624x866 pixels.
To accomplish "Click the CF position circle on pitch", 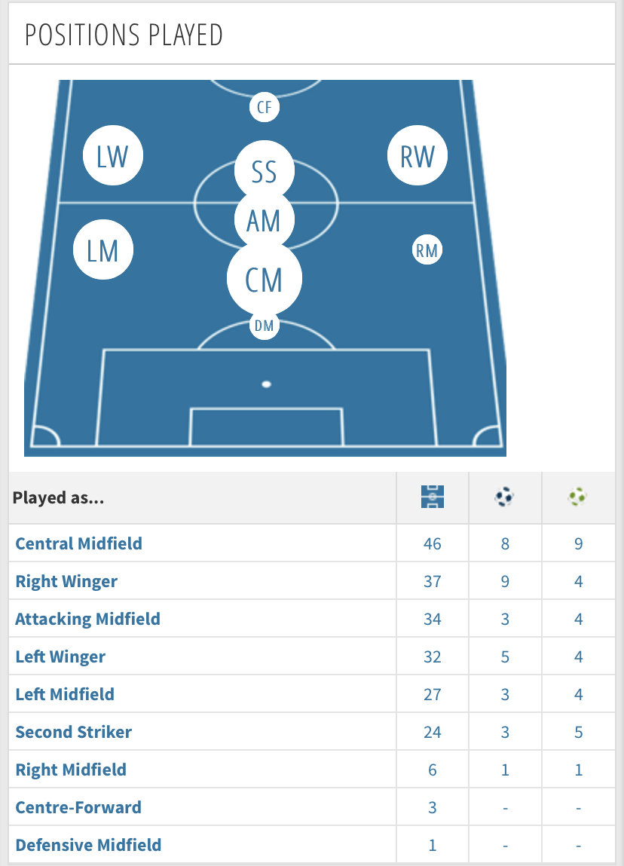I will tap(264, 107).
